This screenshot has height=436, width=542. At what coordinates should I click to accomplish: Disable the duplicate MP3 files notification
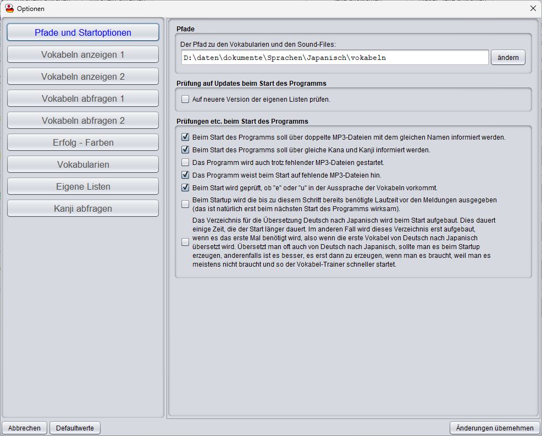coord(185,137)
